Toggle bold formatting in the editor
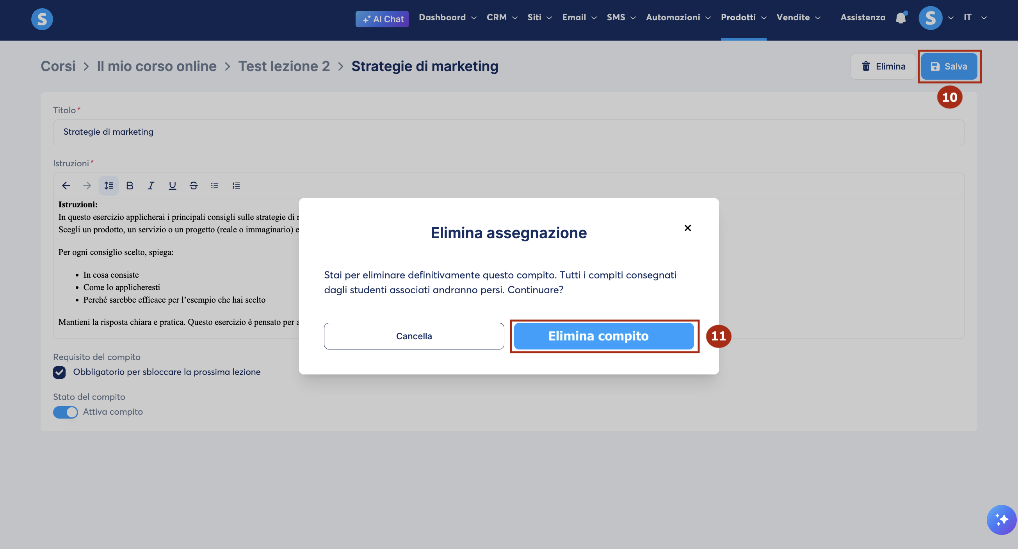 [130, 185]
